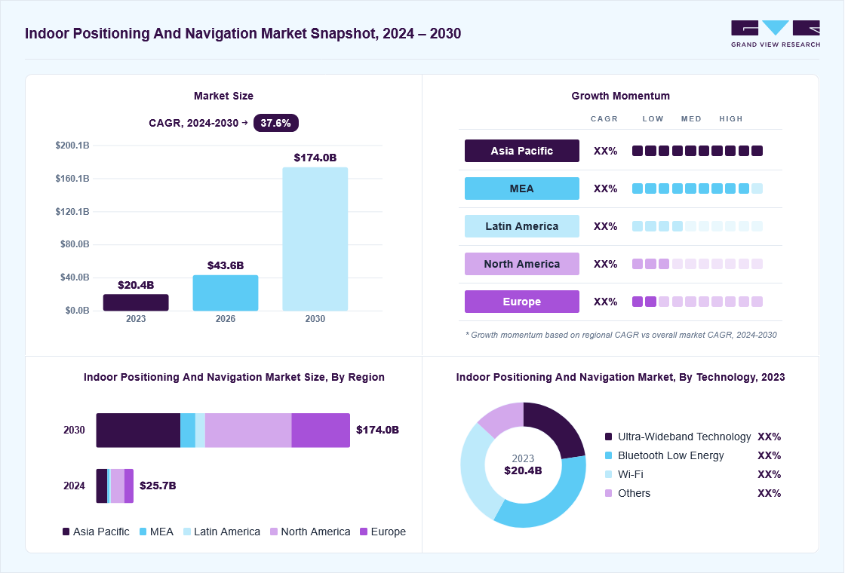The width and height of the screenshot is (845, 573).
Task: Select the Europe segment of the 2030 bar
Action: (321, 431)
